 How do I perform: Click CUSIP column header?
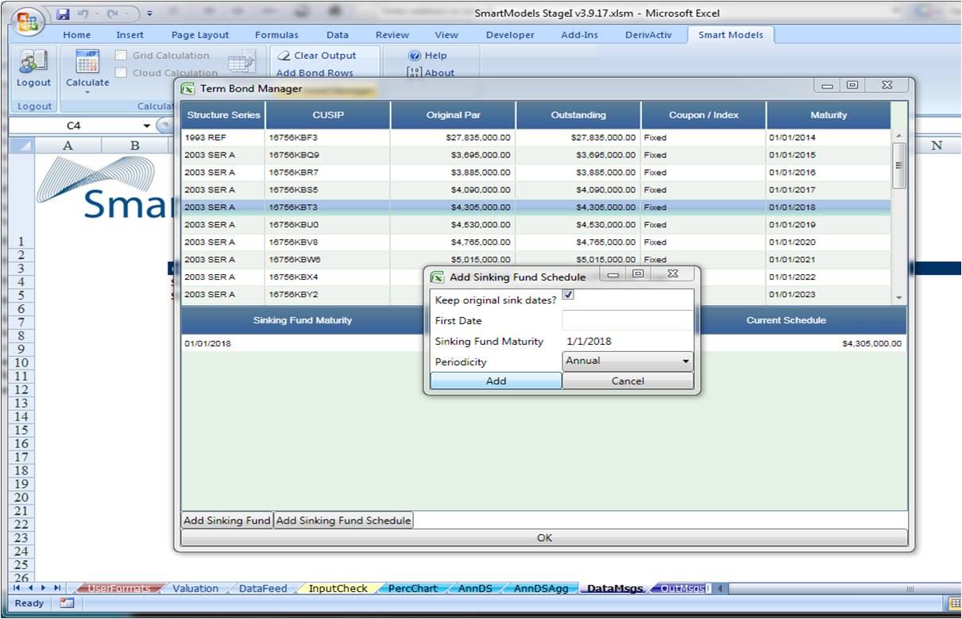(x=328, y=115)
